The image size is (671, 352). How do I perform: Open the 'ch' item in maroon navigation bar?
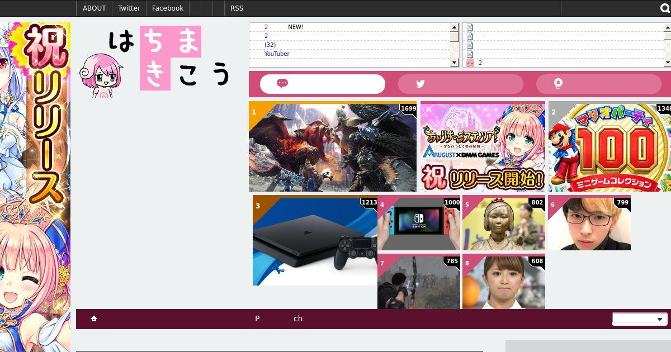click(298, 318)
